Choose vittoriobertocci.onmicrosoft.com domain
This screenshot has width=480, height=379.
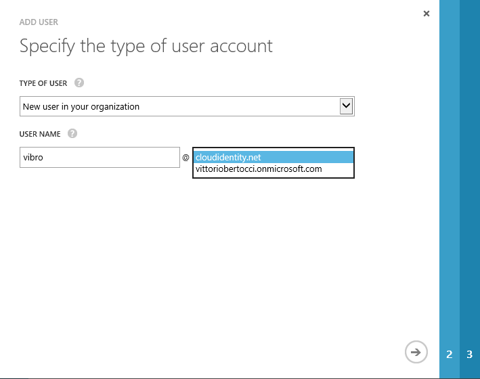(x=274, y=169)
